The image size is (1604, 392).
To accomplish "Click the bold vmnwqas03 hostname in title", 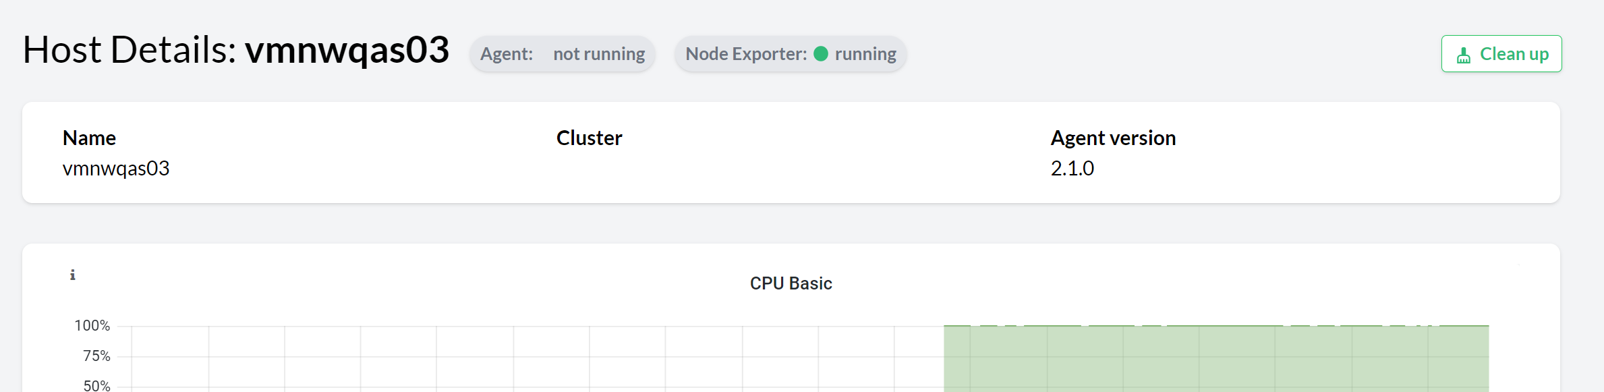I will coord(347,50).
